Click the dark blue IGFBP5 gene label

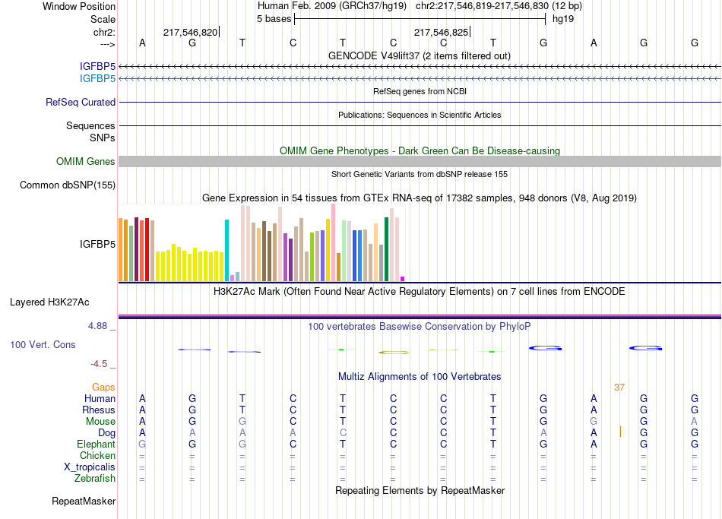tap(97, 67)
